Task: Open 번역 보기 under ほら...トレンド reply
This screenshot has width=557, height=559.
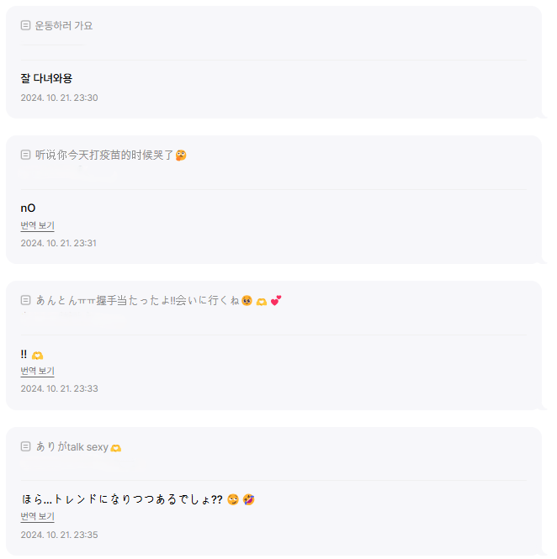Action: click(x=38, y=517)
